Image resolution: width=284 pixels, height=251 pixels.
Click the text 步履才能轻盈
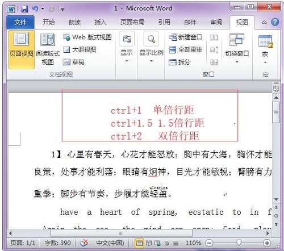click(141, 194)
